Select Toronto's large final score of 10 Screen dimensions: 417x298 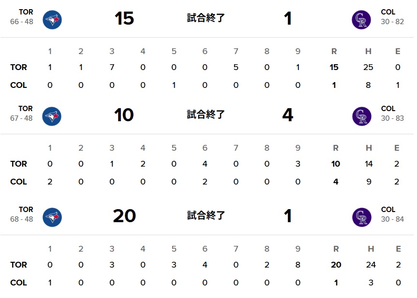tap(124, 115)
